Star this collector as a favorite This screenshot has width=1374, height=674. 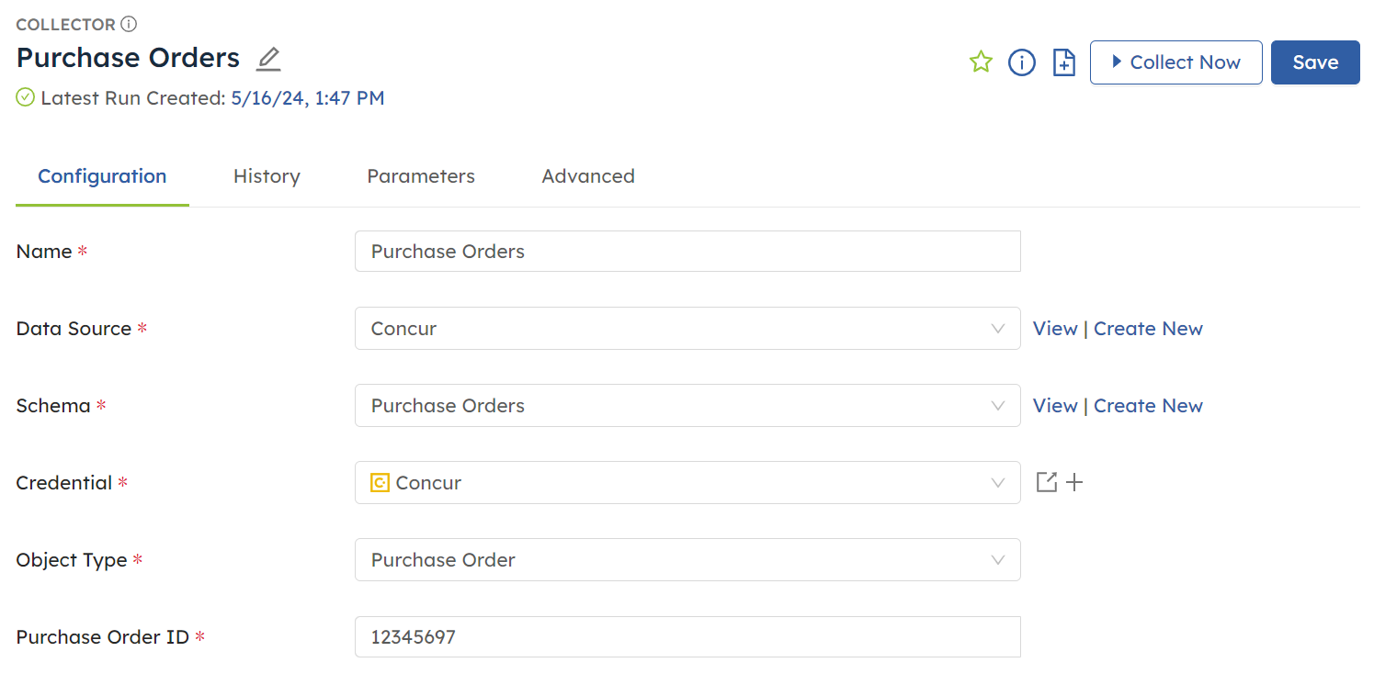[x=981, y=62]
